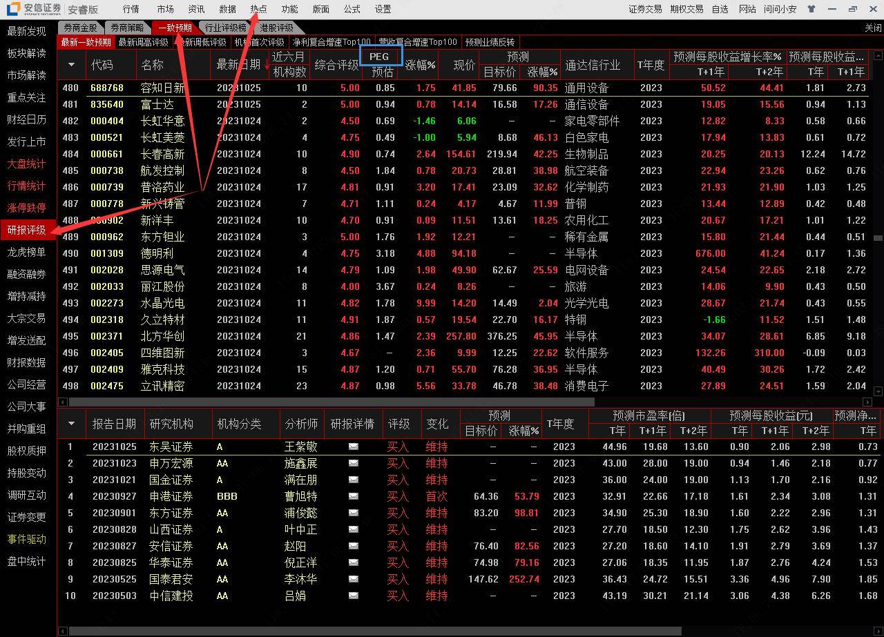Switch to the 港股评级 tab

(x=277, y=28)
